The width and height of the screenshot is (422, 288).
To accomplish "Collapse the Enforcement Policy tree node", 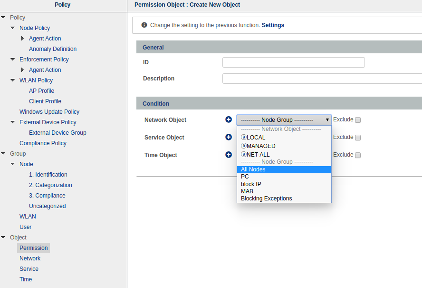I will tap(13, 60).
